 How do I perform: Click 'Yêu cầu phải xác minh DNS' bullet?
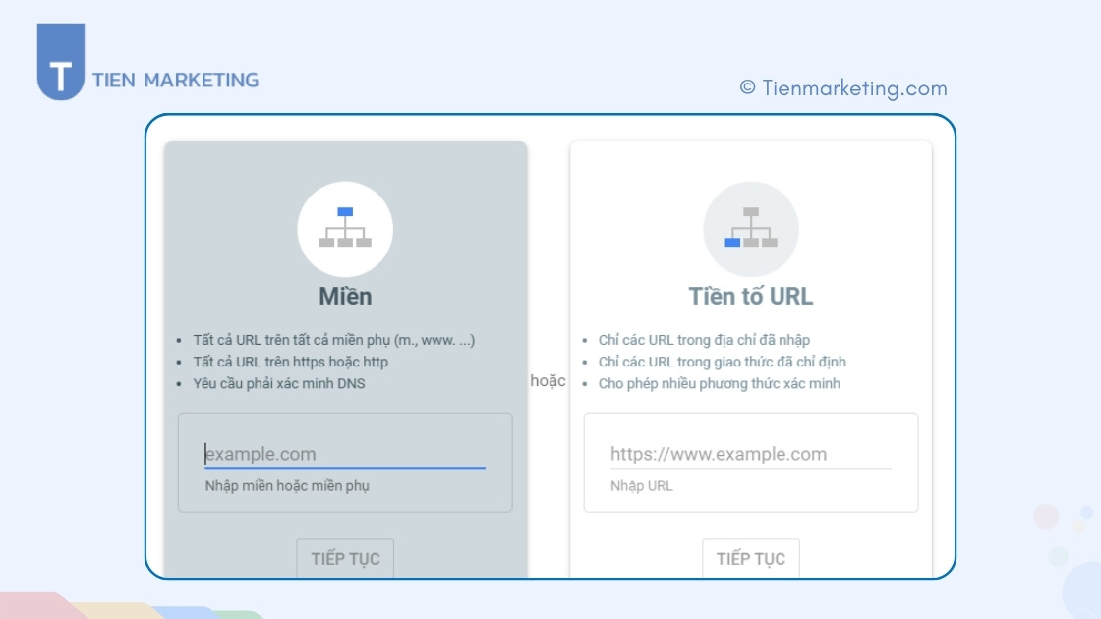coord(278,383)
